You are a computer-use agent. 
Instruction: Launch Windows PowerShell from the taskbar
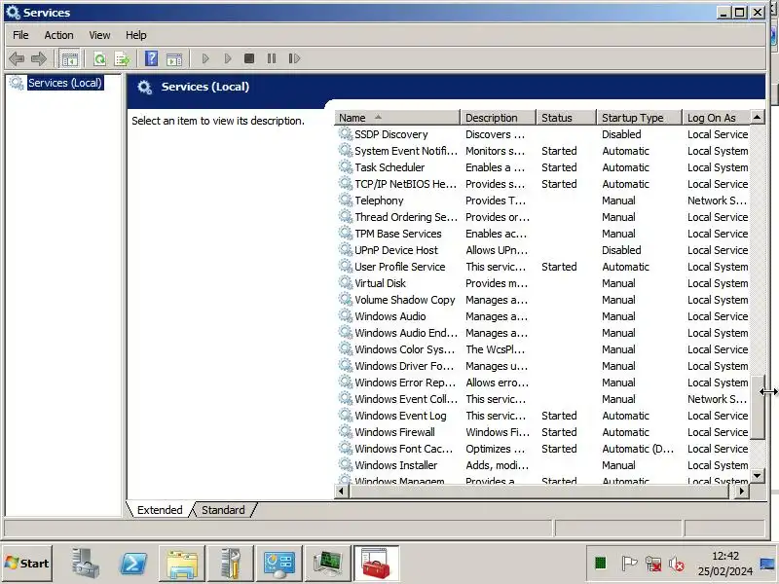point(133,564)
